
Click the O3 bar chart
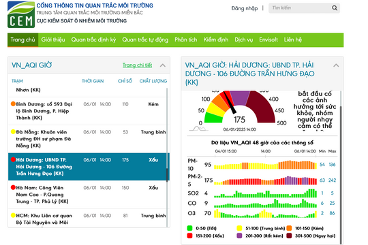tap(265, 213)
